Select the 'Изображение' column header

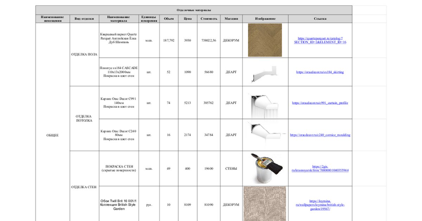coord(265,19)
